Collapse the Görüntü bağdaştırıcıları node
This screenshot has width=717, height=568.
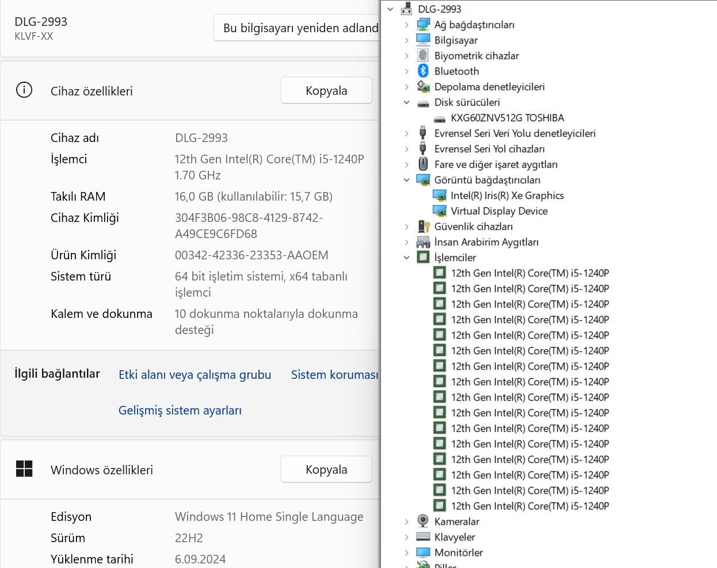(406, 180)
